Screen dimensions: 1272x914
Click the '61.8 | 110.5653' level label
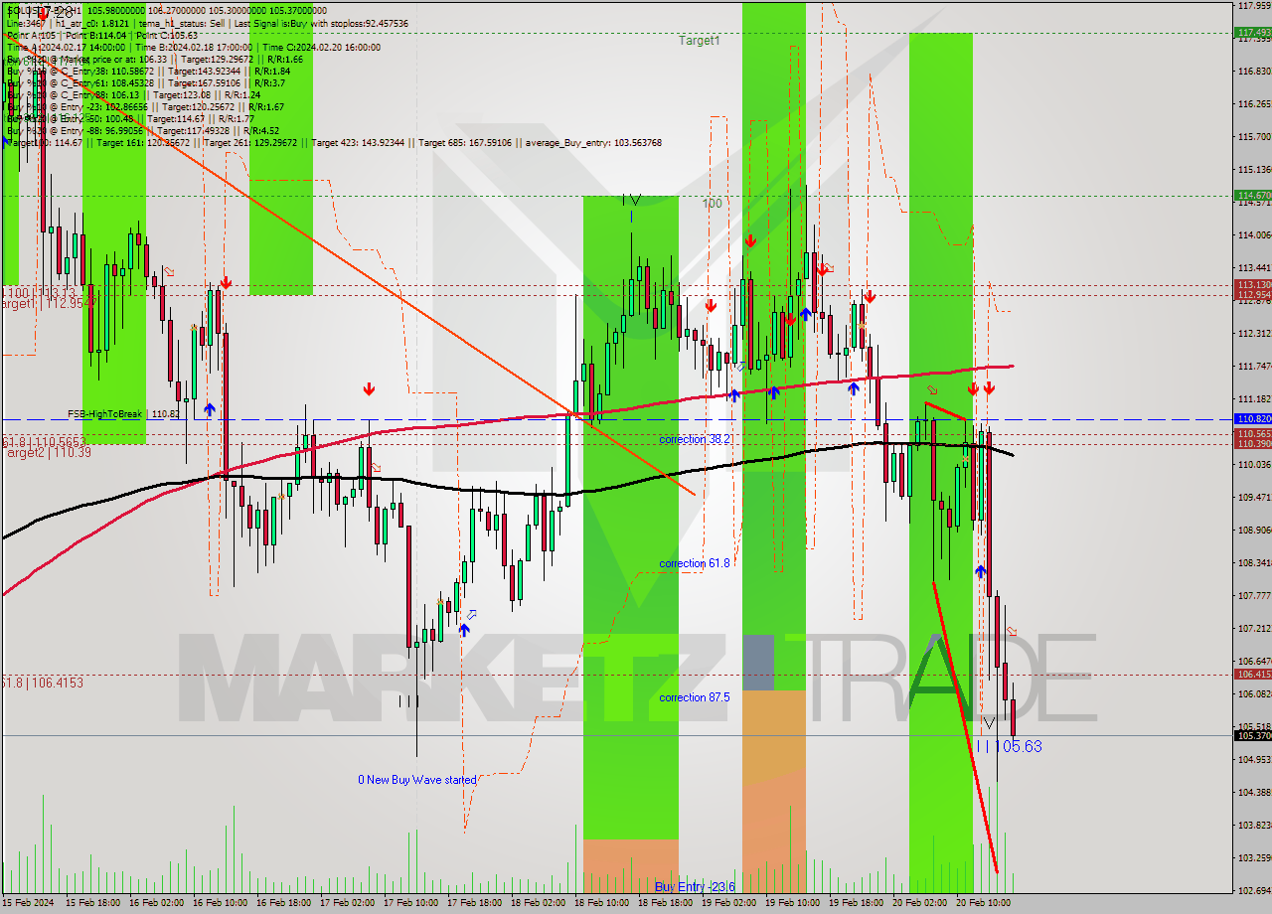[42, 440]
